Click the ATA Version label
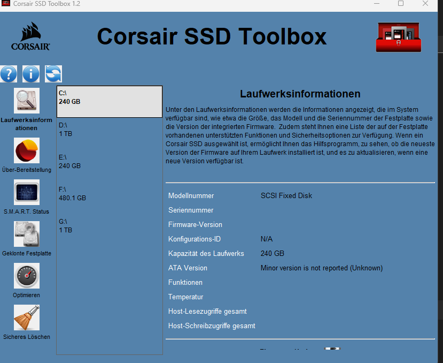 point(188,268)
